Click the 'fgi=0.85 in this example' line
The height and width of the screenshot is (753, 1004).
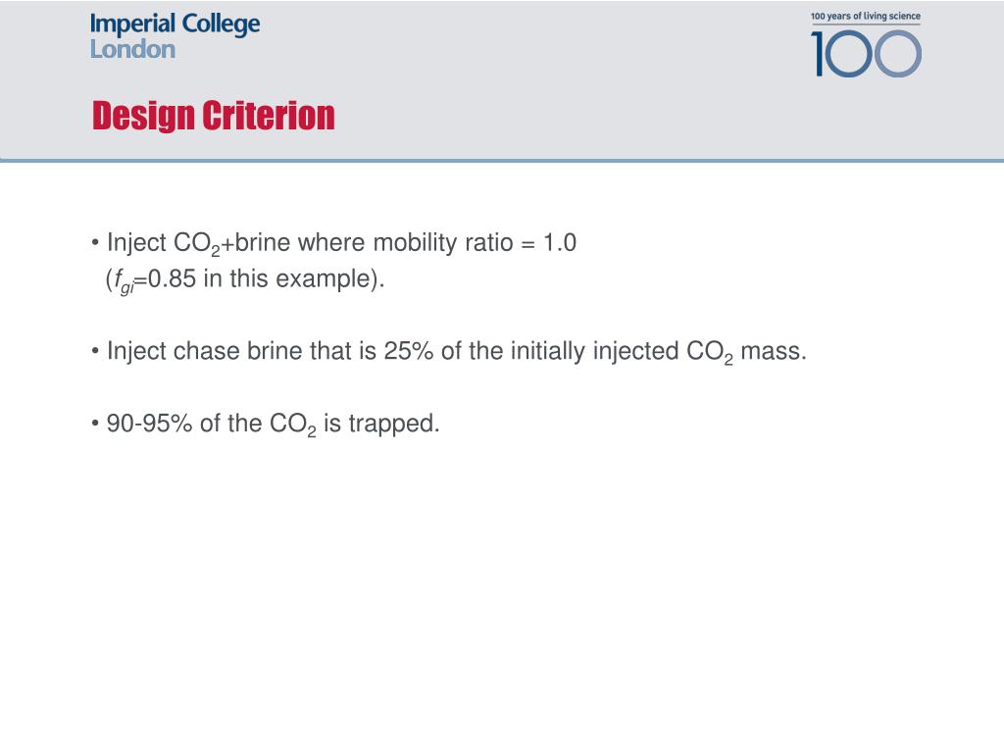(x=245, y=280)
